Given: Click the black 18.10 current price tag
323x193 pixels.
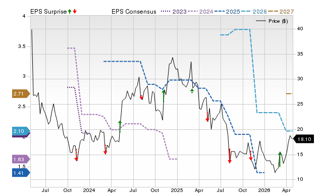Looking at the screenshot, I should point(303,139).
